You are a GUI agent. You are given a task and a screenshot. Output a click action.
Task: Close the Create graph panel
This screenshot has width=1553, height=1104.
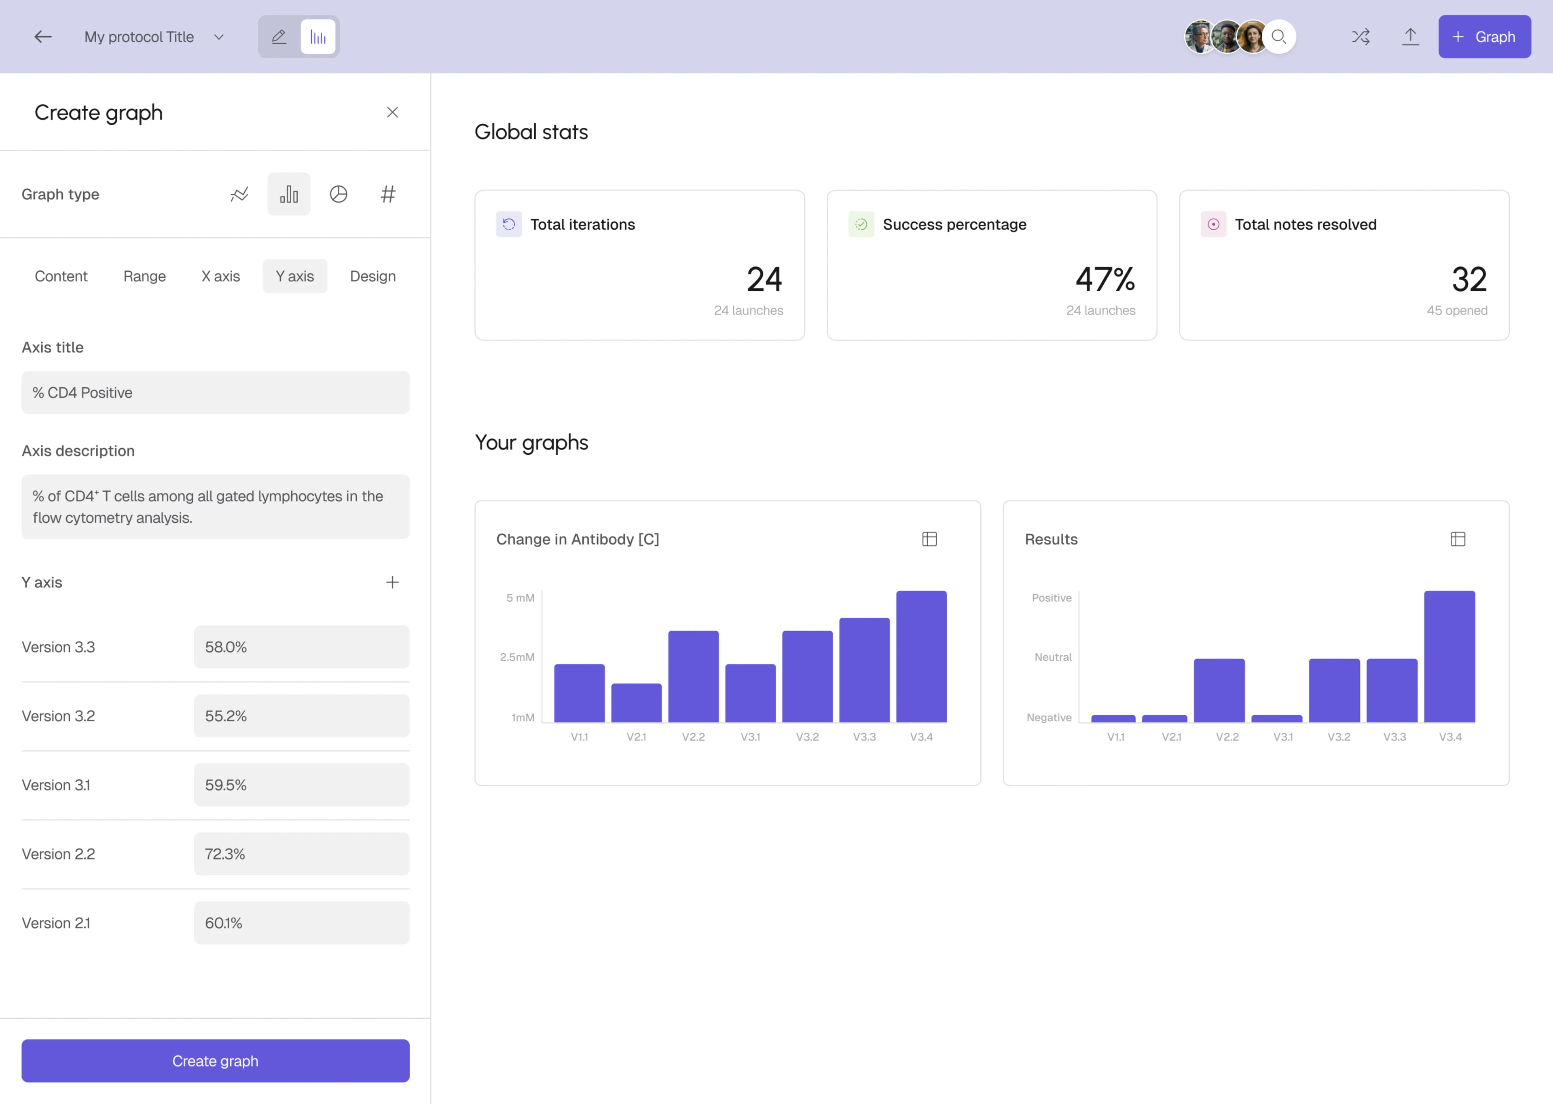[x=392, y=112]
